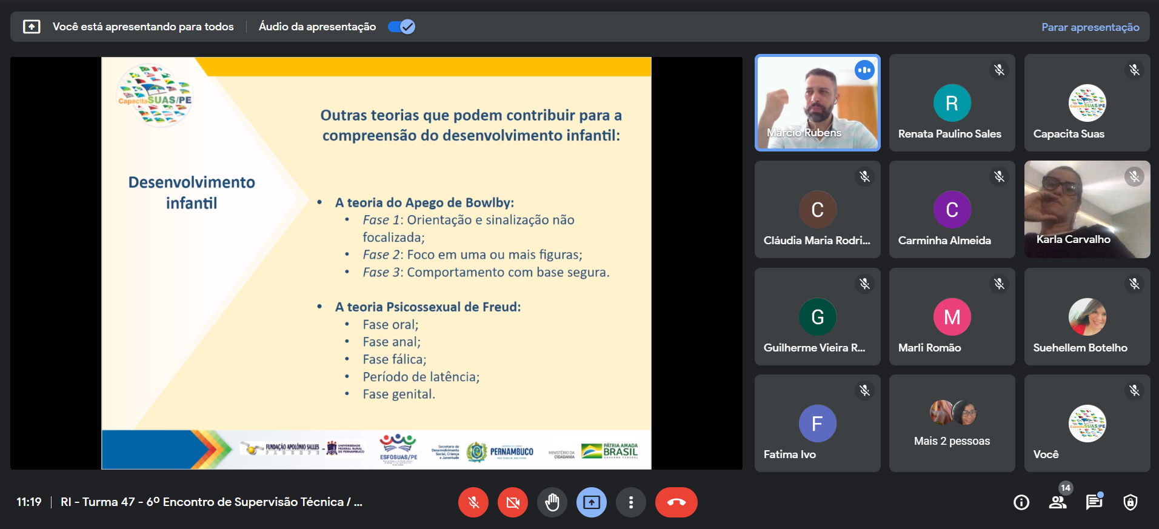1159x529 pixels.
Task: Unmute microphone in bottom control bar
Action: click(x=473, y=502)
